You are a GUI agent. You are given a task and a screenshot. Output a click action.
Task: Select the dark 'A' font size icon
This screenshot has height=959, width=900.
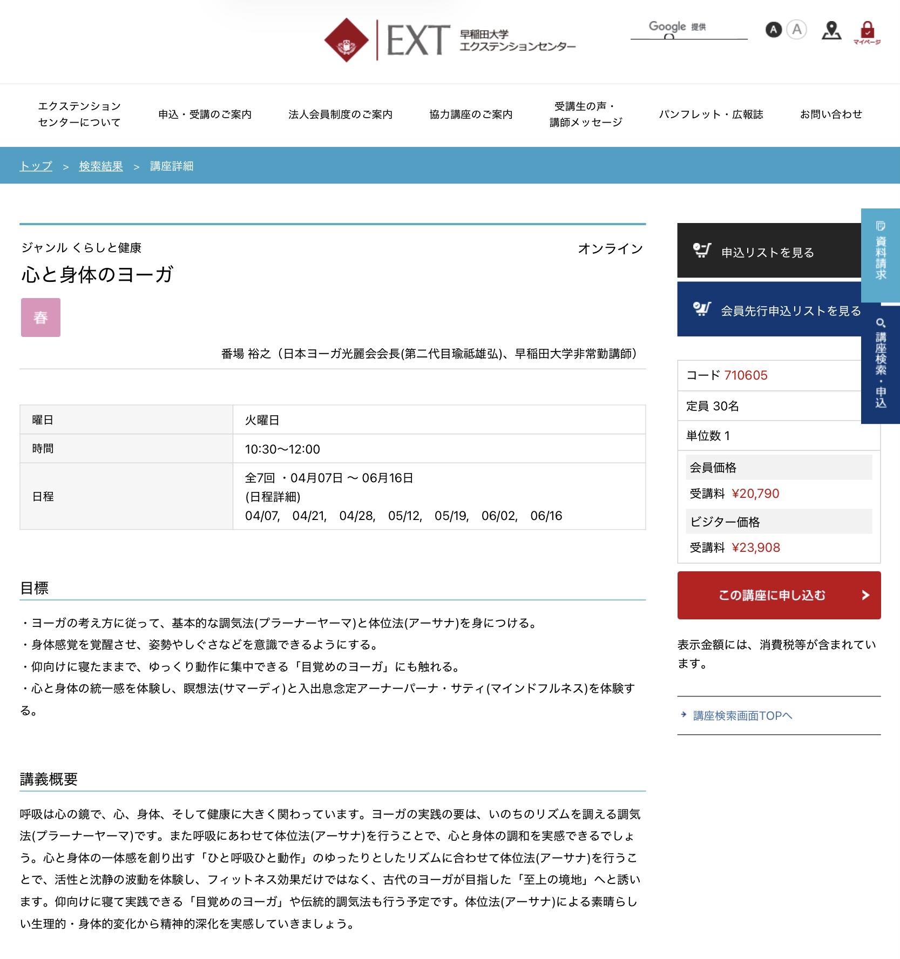(x=774, y=30)
